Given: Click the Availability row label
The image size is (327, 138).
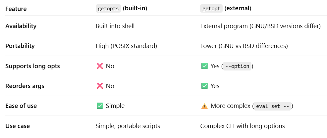Looking at the screenshot, I should pos(21,26).
